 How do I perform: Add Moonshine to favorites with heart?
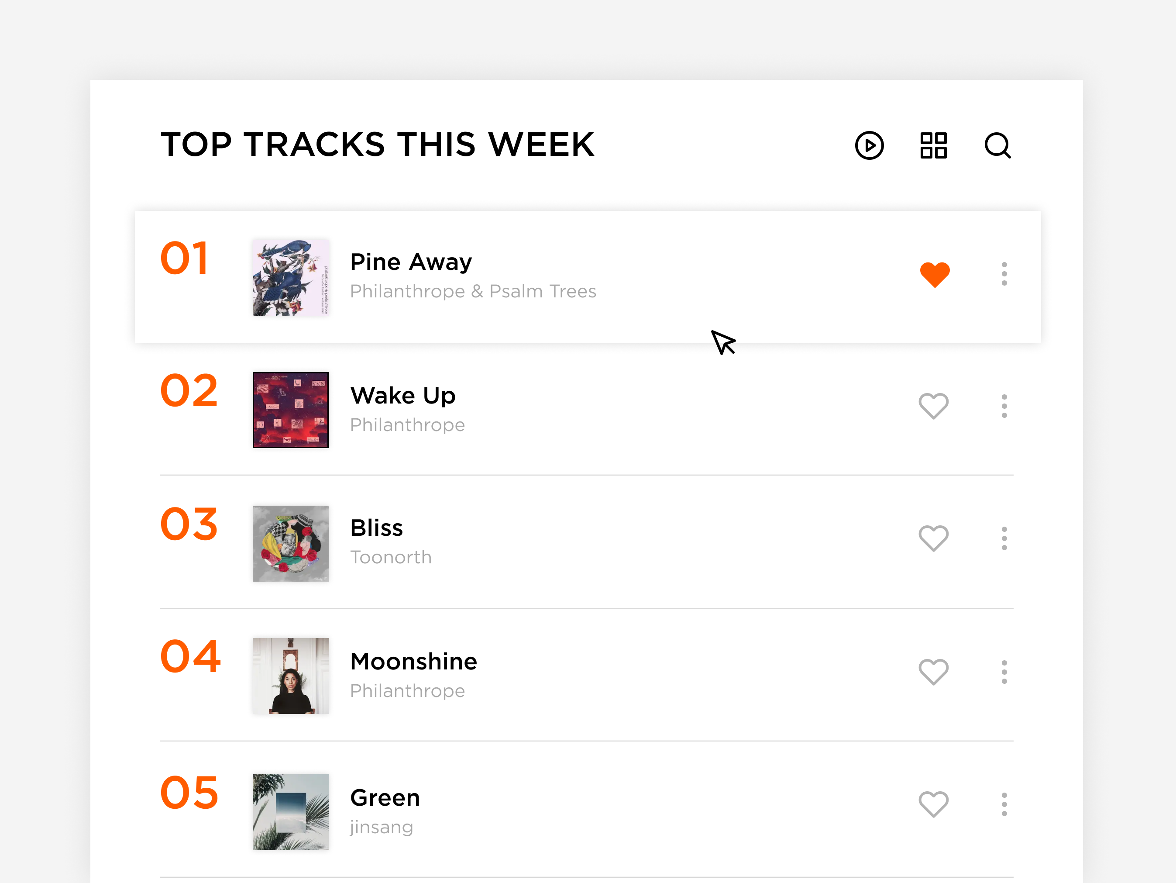tap(934, 672)
